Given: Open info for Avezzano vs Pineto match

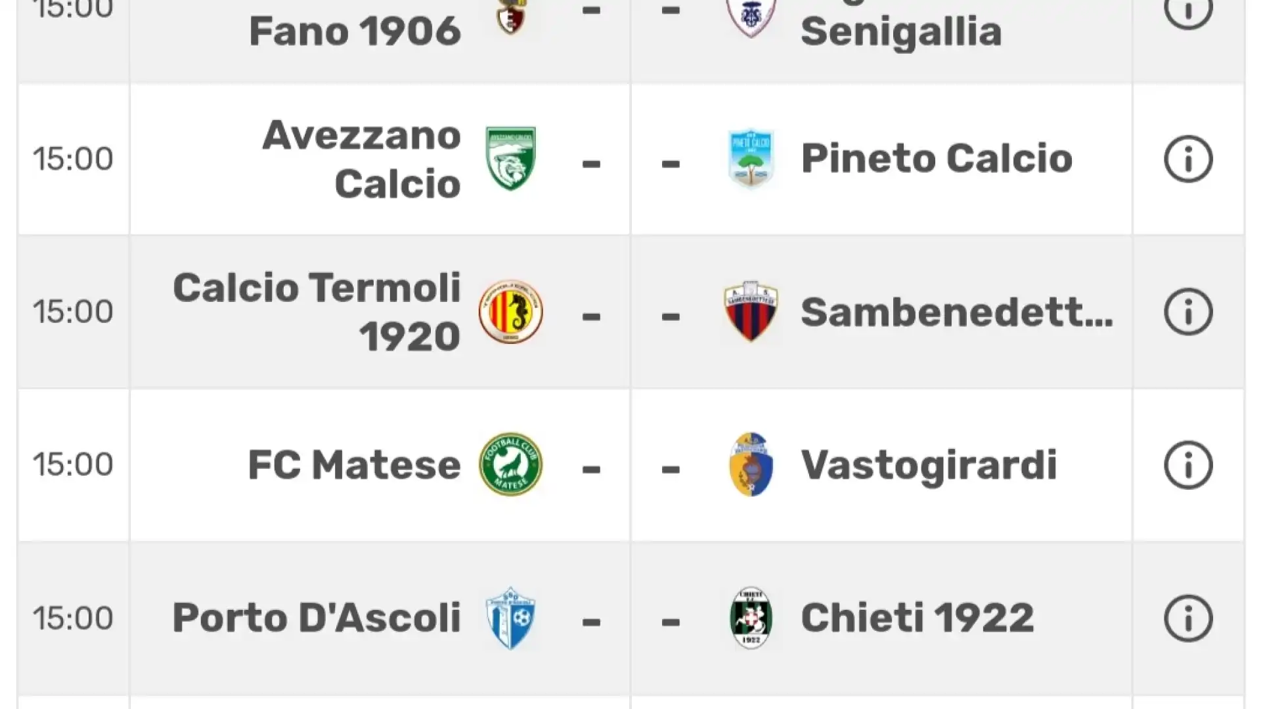Looking at the screenshot, I should tap(1188, 159).
